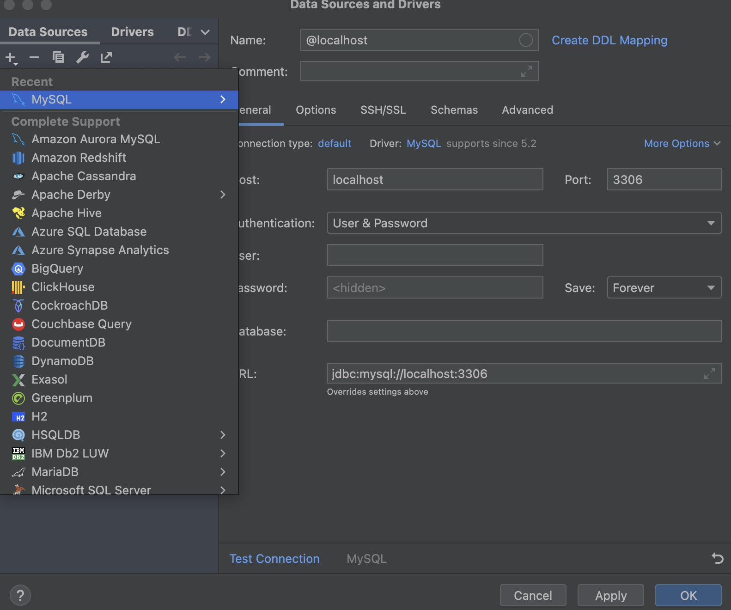The height and width of the screenshot is (610, 731).
Task: Select Azure SQL Database entry
Action: [x=119, y=232]
